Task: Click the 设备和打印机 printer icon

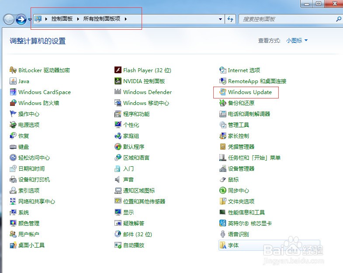Action: (13, 179)
